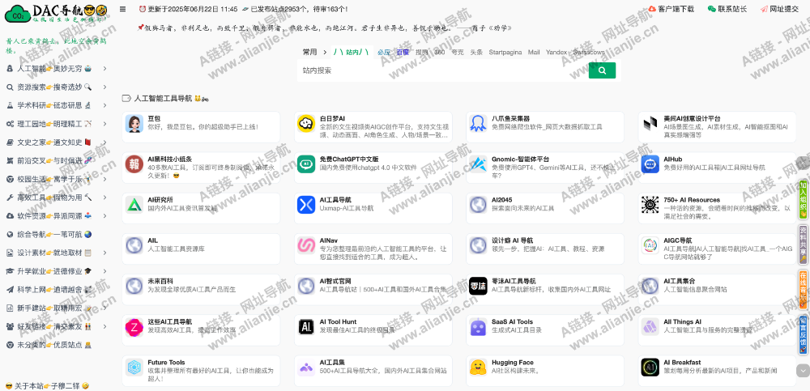Image resolution: width=810 pixels, height=391 pixels.
Task: Open the Future Tools card title
Action: point(166,363)
